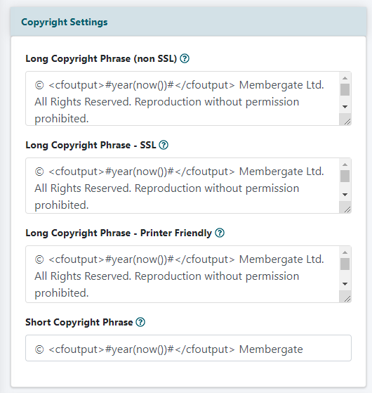The height and width of the screenshot is (393, 372).
Task: Click scrollbar thumb in SSL copyright textarea
Action: point(345,176)
